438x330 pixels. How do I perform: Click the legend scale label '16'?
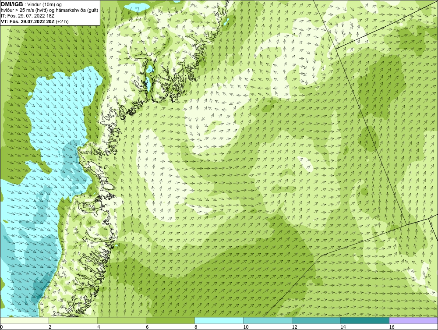(x=391, y=327)
